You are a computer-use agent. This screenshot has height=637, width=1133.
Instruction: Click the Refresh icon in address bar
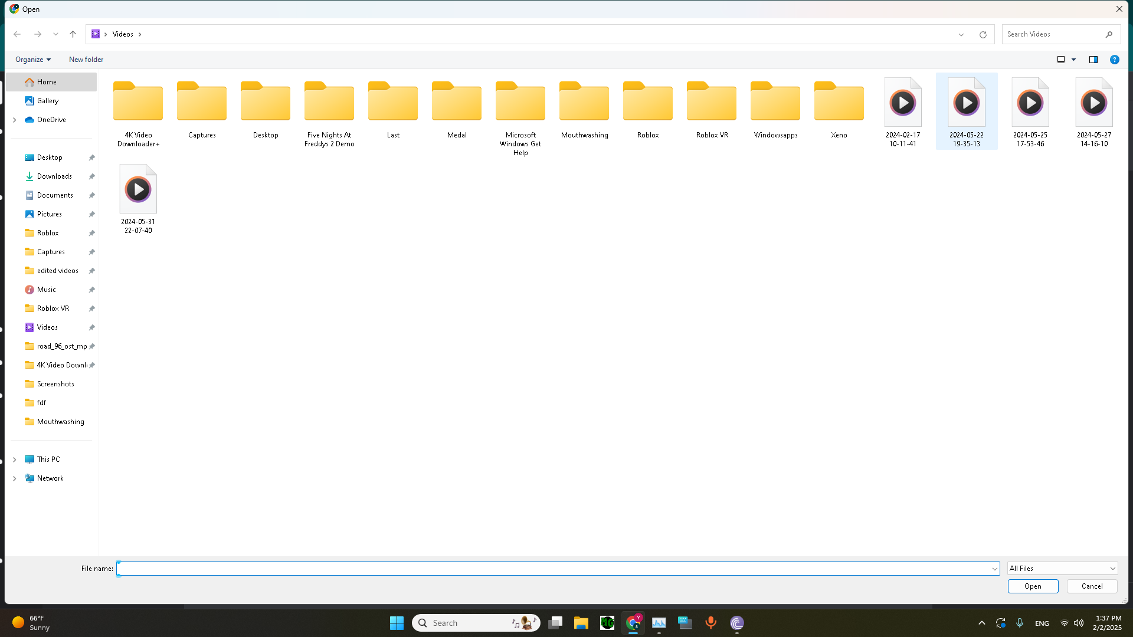tap(983, 35)
